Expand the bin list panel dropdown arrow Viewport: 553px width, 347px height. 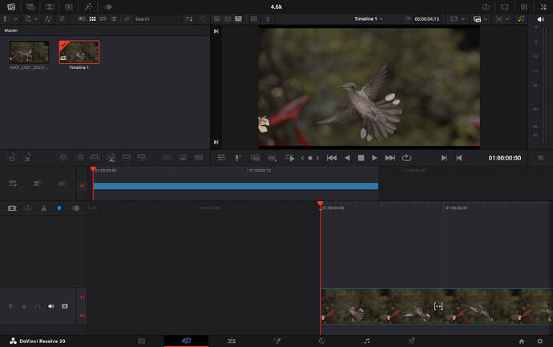[x=15, y=18]
